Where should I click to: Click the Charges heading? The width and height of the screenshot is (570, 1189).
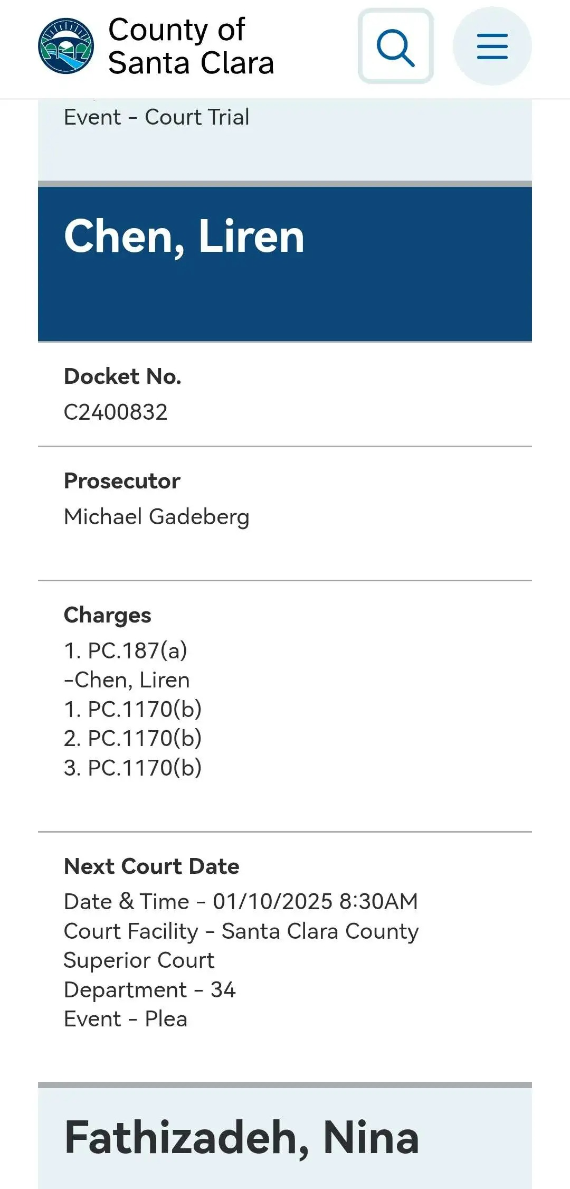coord(108,616)
